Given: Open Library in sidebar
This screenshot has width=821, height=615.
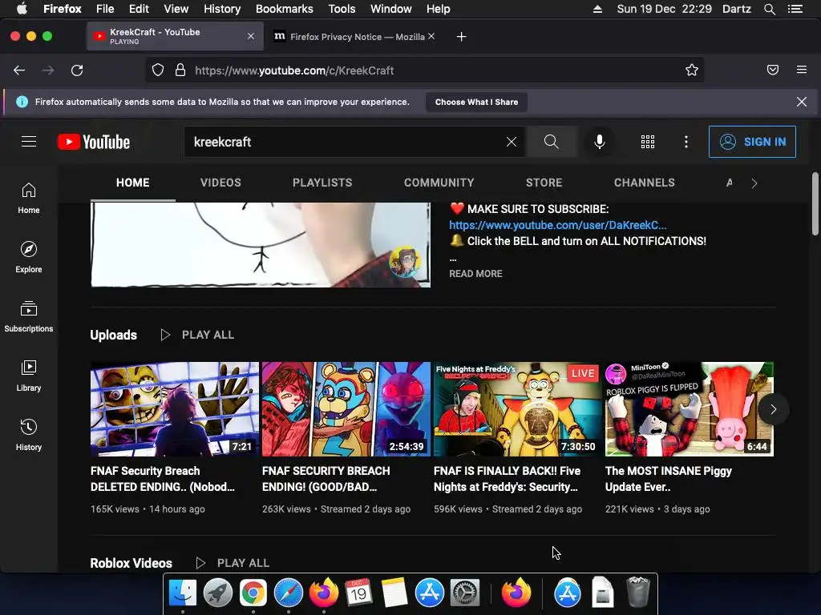Looking at the screenshot, I should coord(29,376).
